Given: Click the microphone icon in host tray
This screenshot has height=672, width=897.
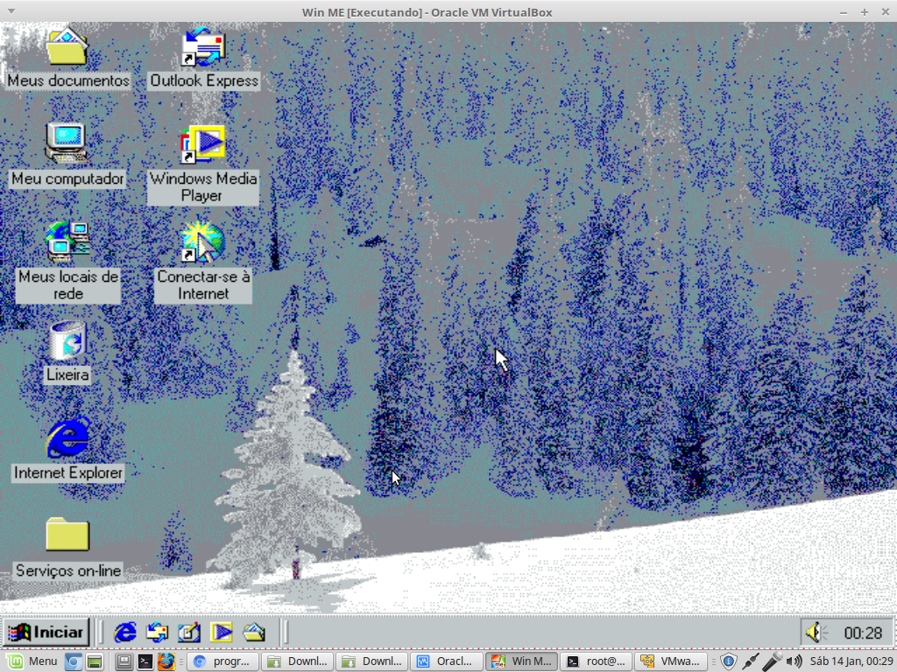Looking at the screenshot, I should point(772,661).
